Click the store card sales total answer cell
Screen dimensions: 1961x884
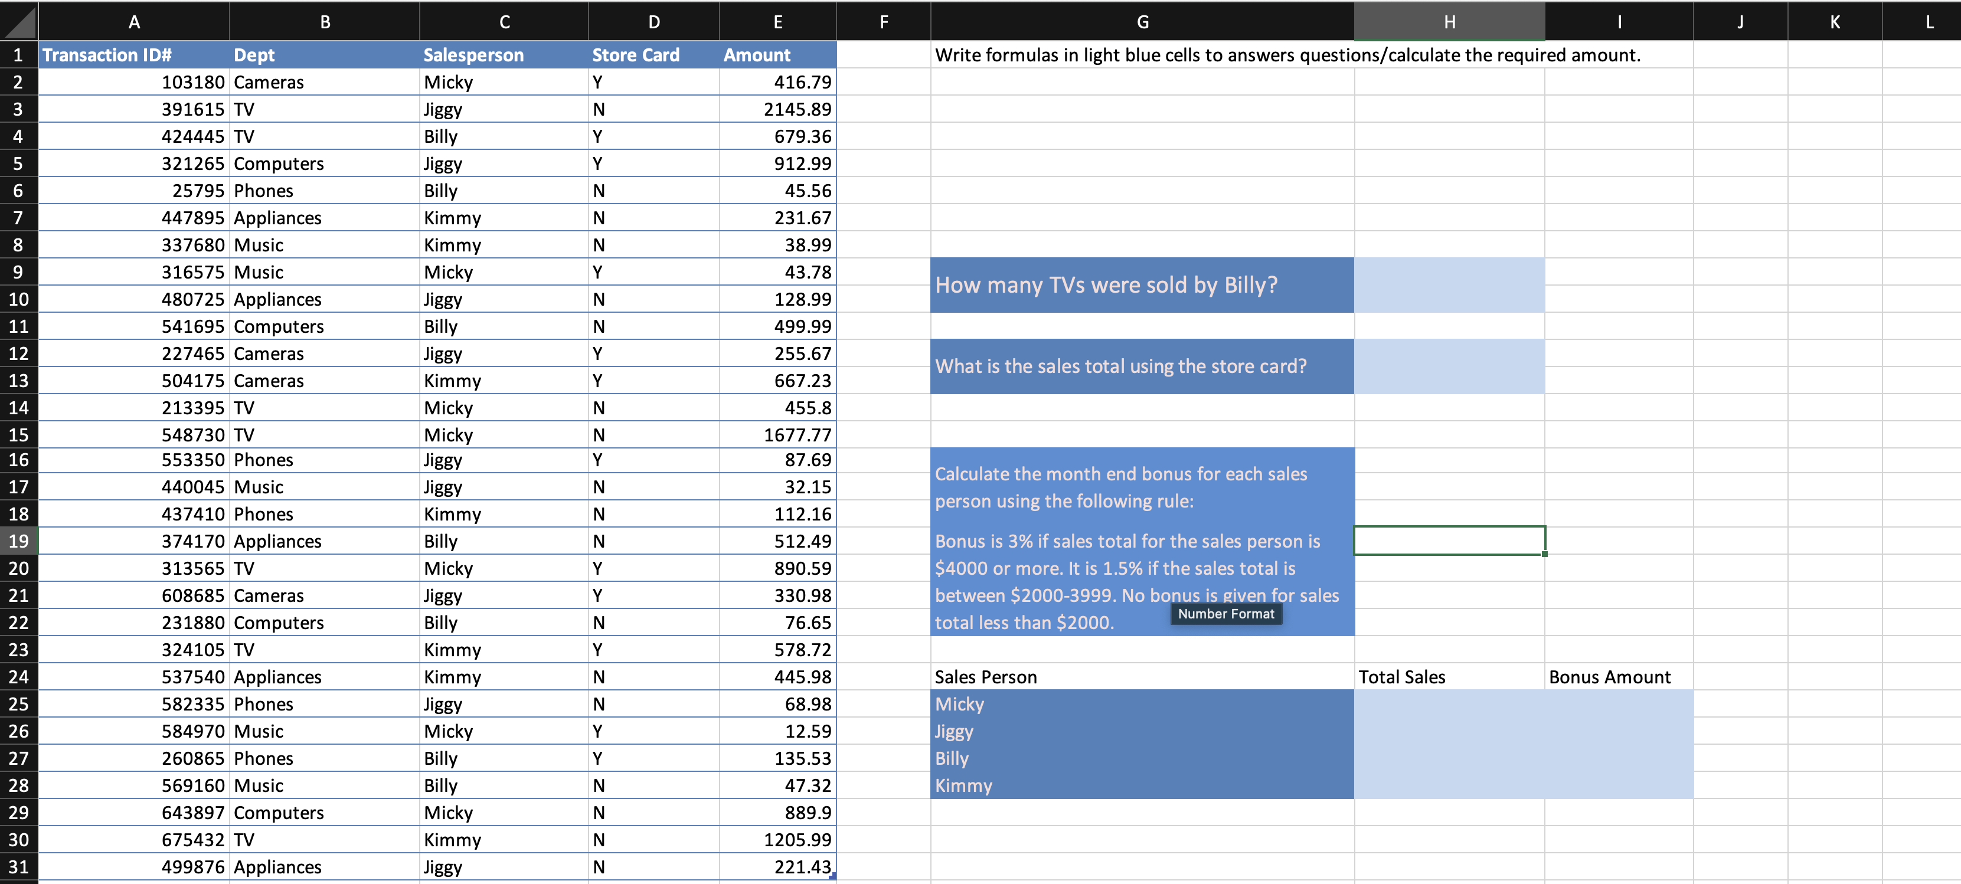1449,366
